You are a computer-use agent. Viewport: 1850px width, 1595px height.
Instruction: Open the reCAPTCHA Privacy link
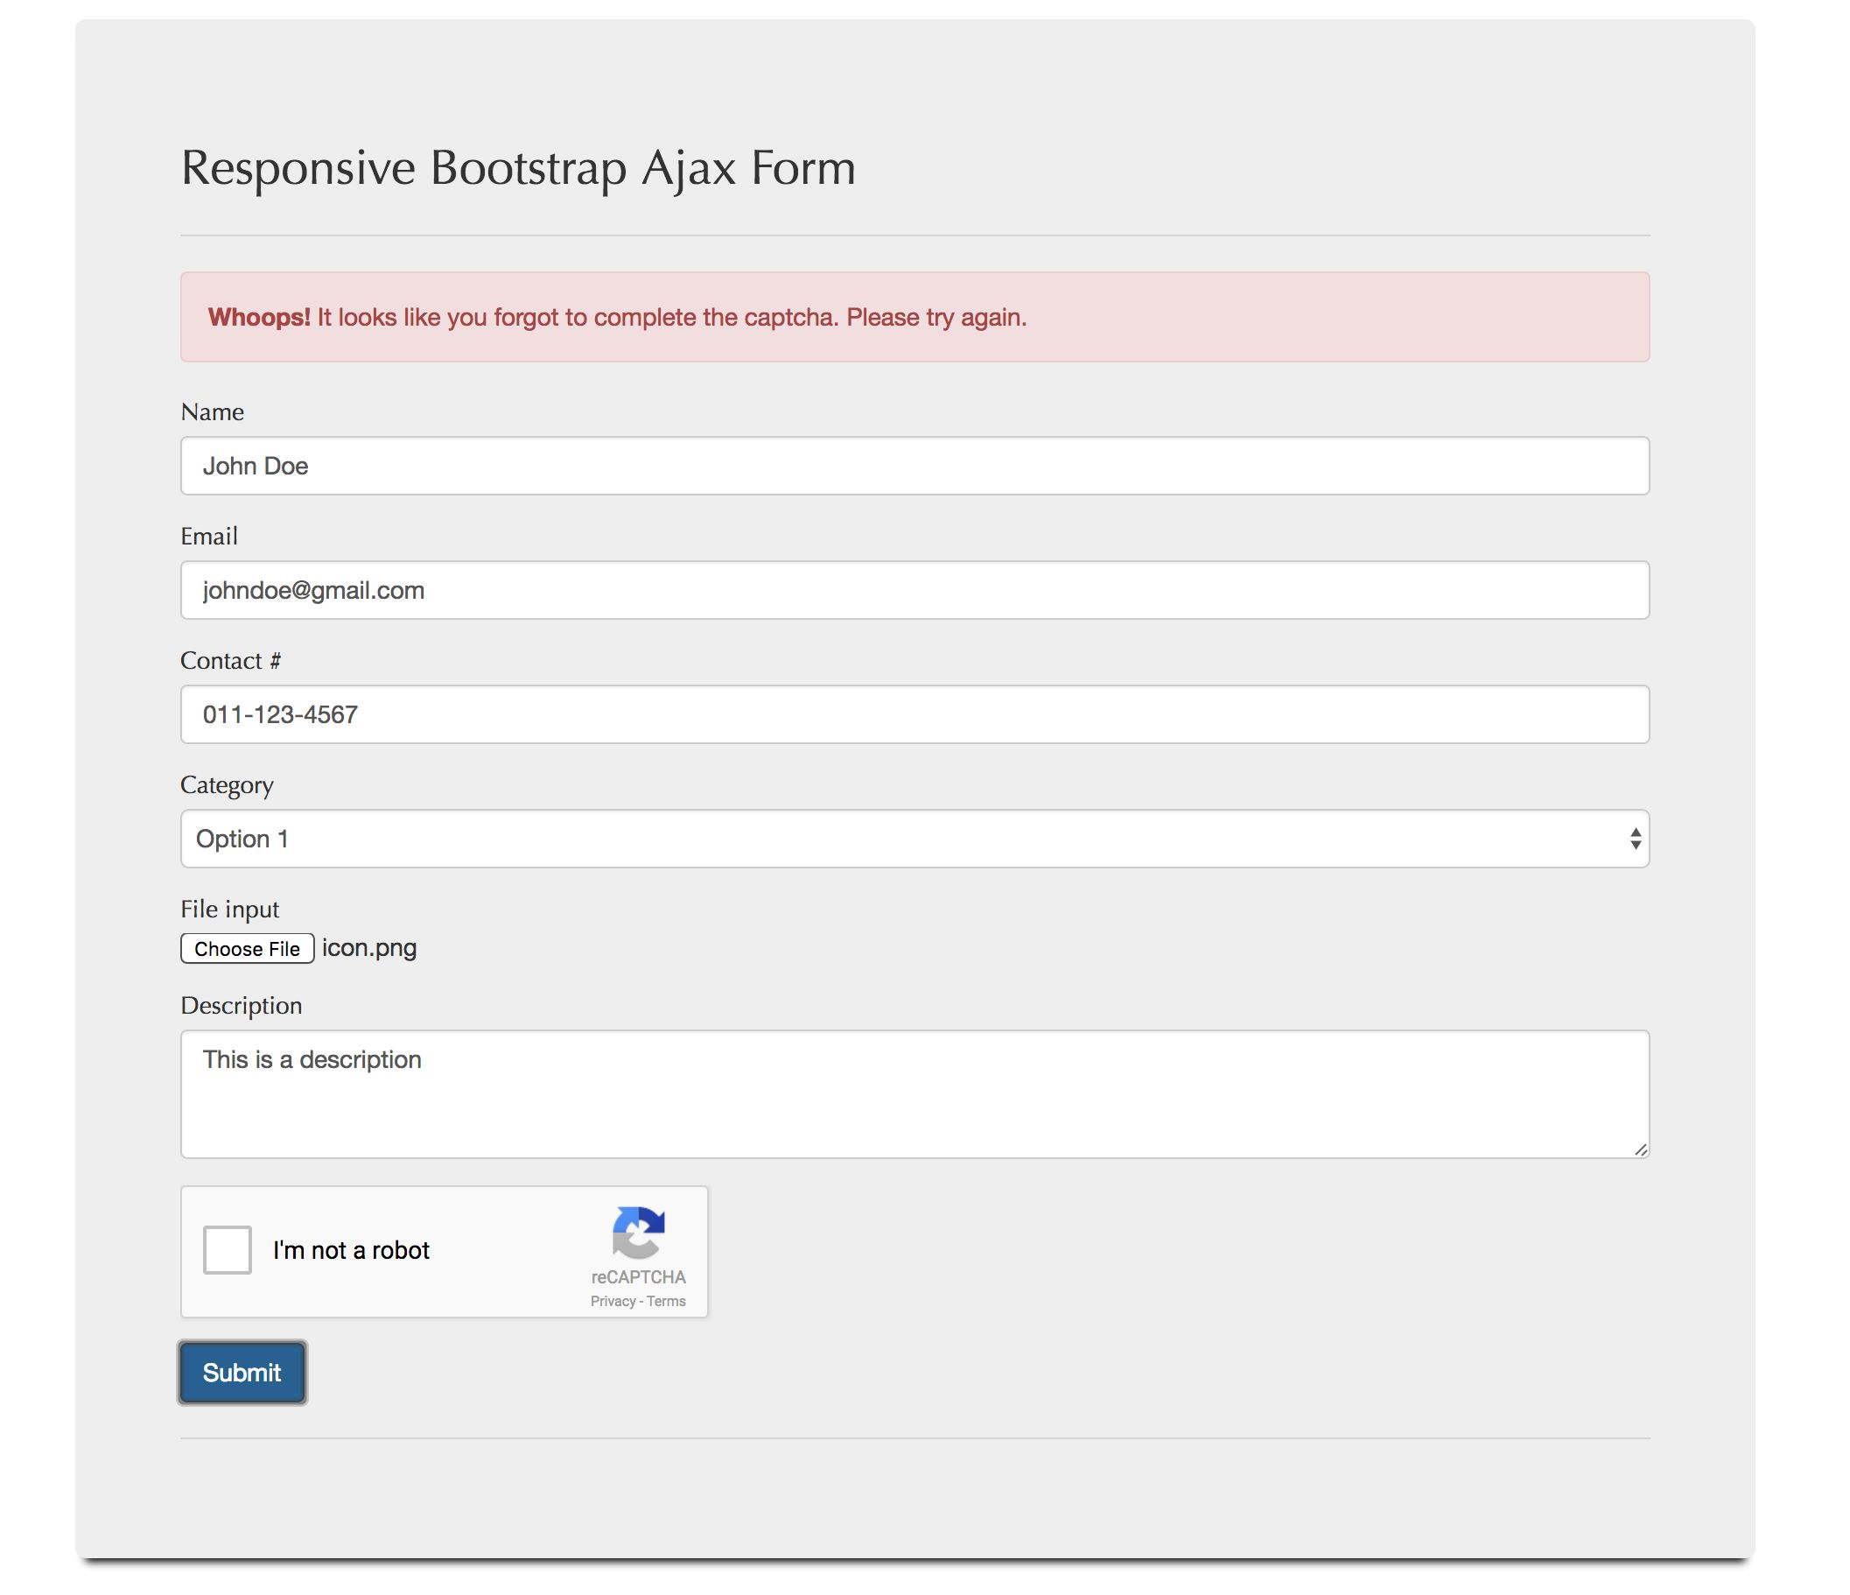tap(613, 1301)
